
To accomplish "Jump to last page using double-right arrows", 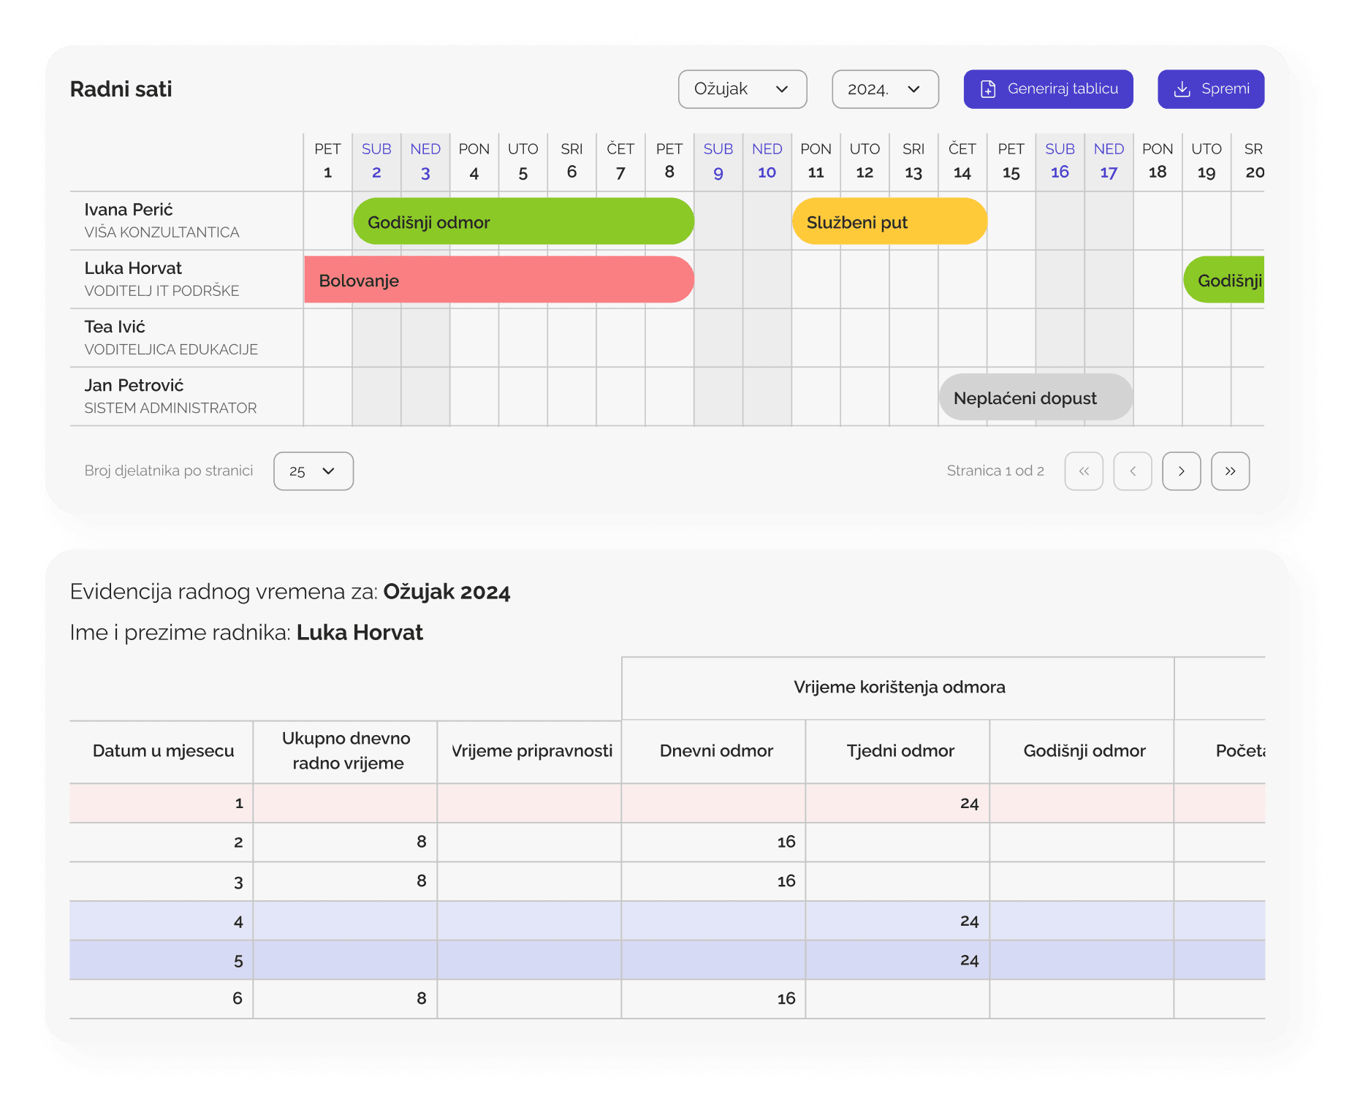I will point(1230,471).
